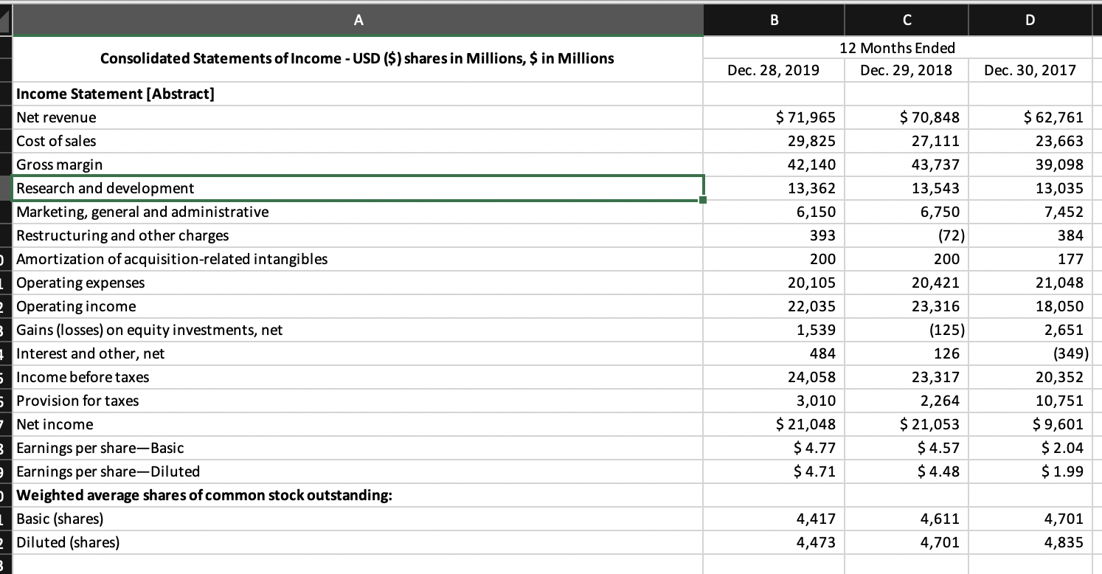Select the restructuring value "(72)" for 2018
The image size is (1102, 574).
tap(906, 235)
